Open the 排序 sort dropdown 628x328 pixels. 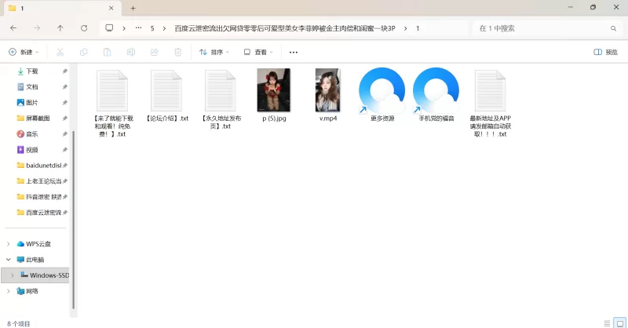pos(214,53)
